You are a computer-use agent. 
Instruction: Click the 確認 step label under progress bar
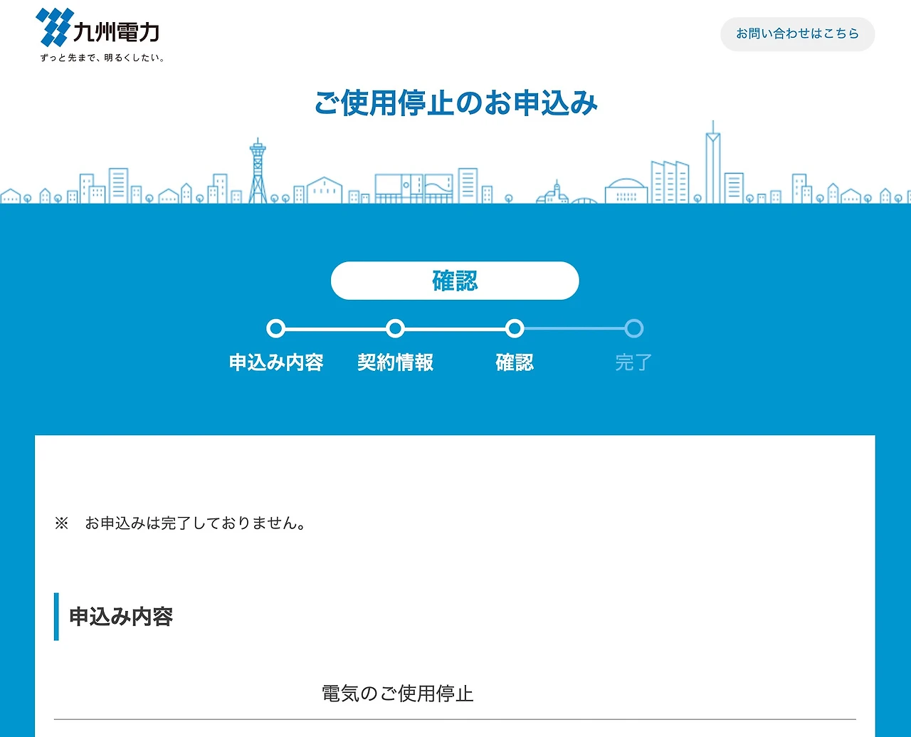pos(515,362)
